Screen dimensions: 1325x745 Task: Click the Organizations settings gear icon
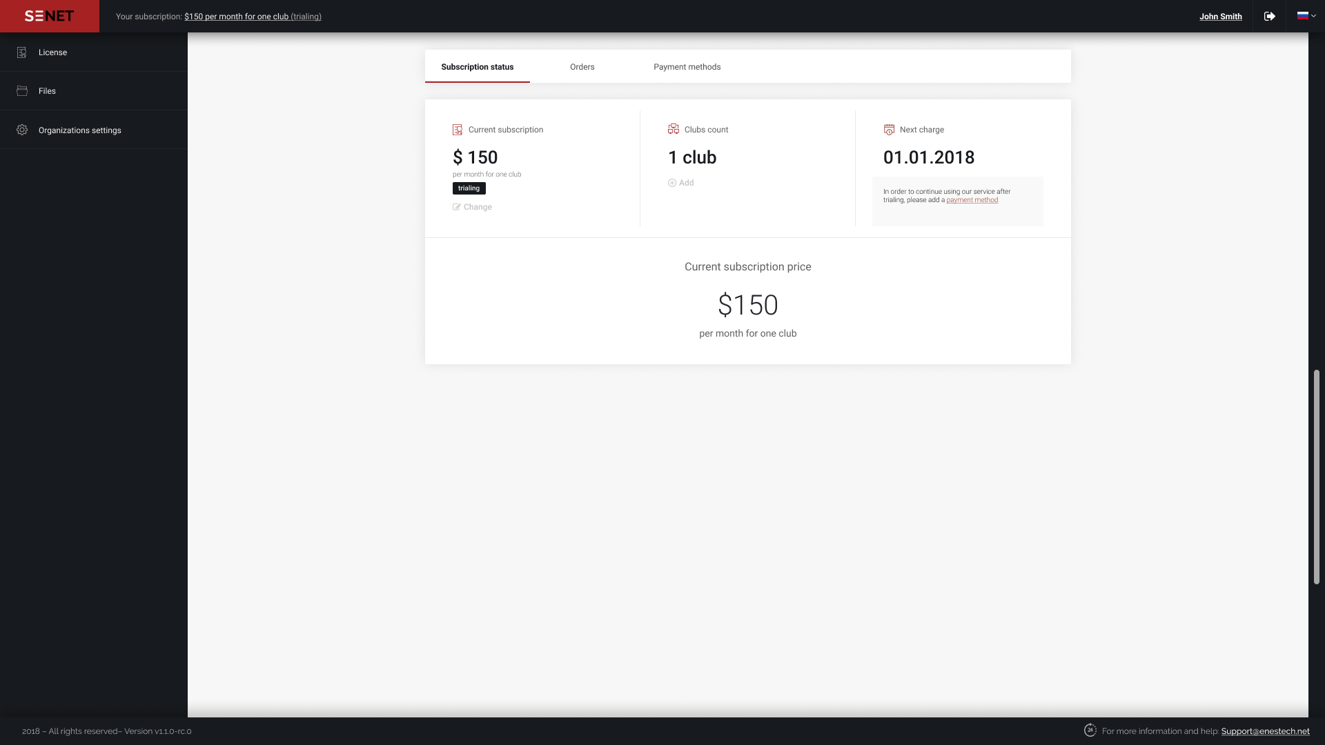point(22,130)
